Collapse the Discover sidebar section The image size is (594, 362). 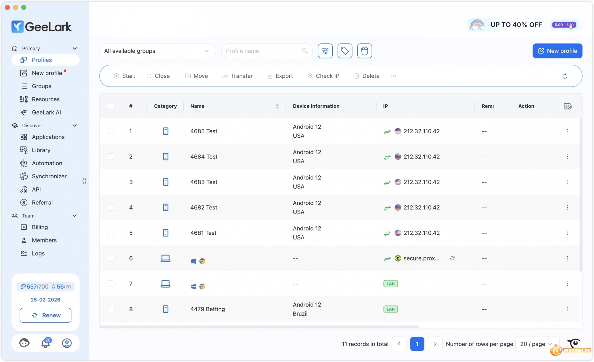click(75, 126)
